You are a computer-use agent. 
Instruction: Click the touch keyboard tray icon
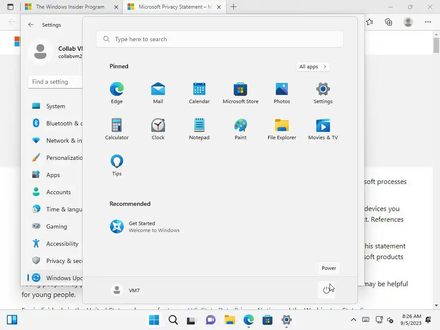(366, 320)
